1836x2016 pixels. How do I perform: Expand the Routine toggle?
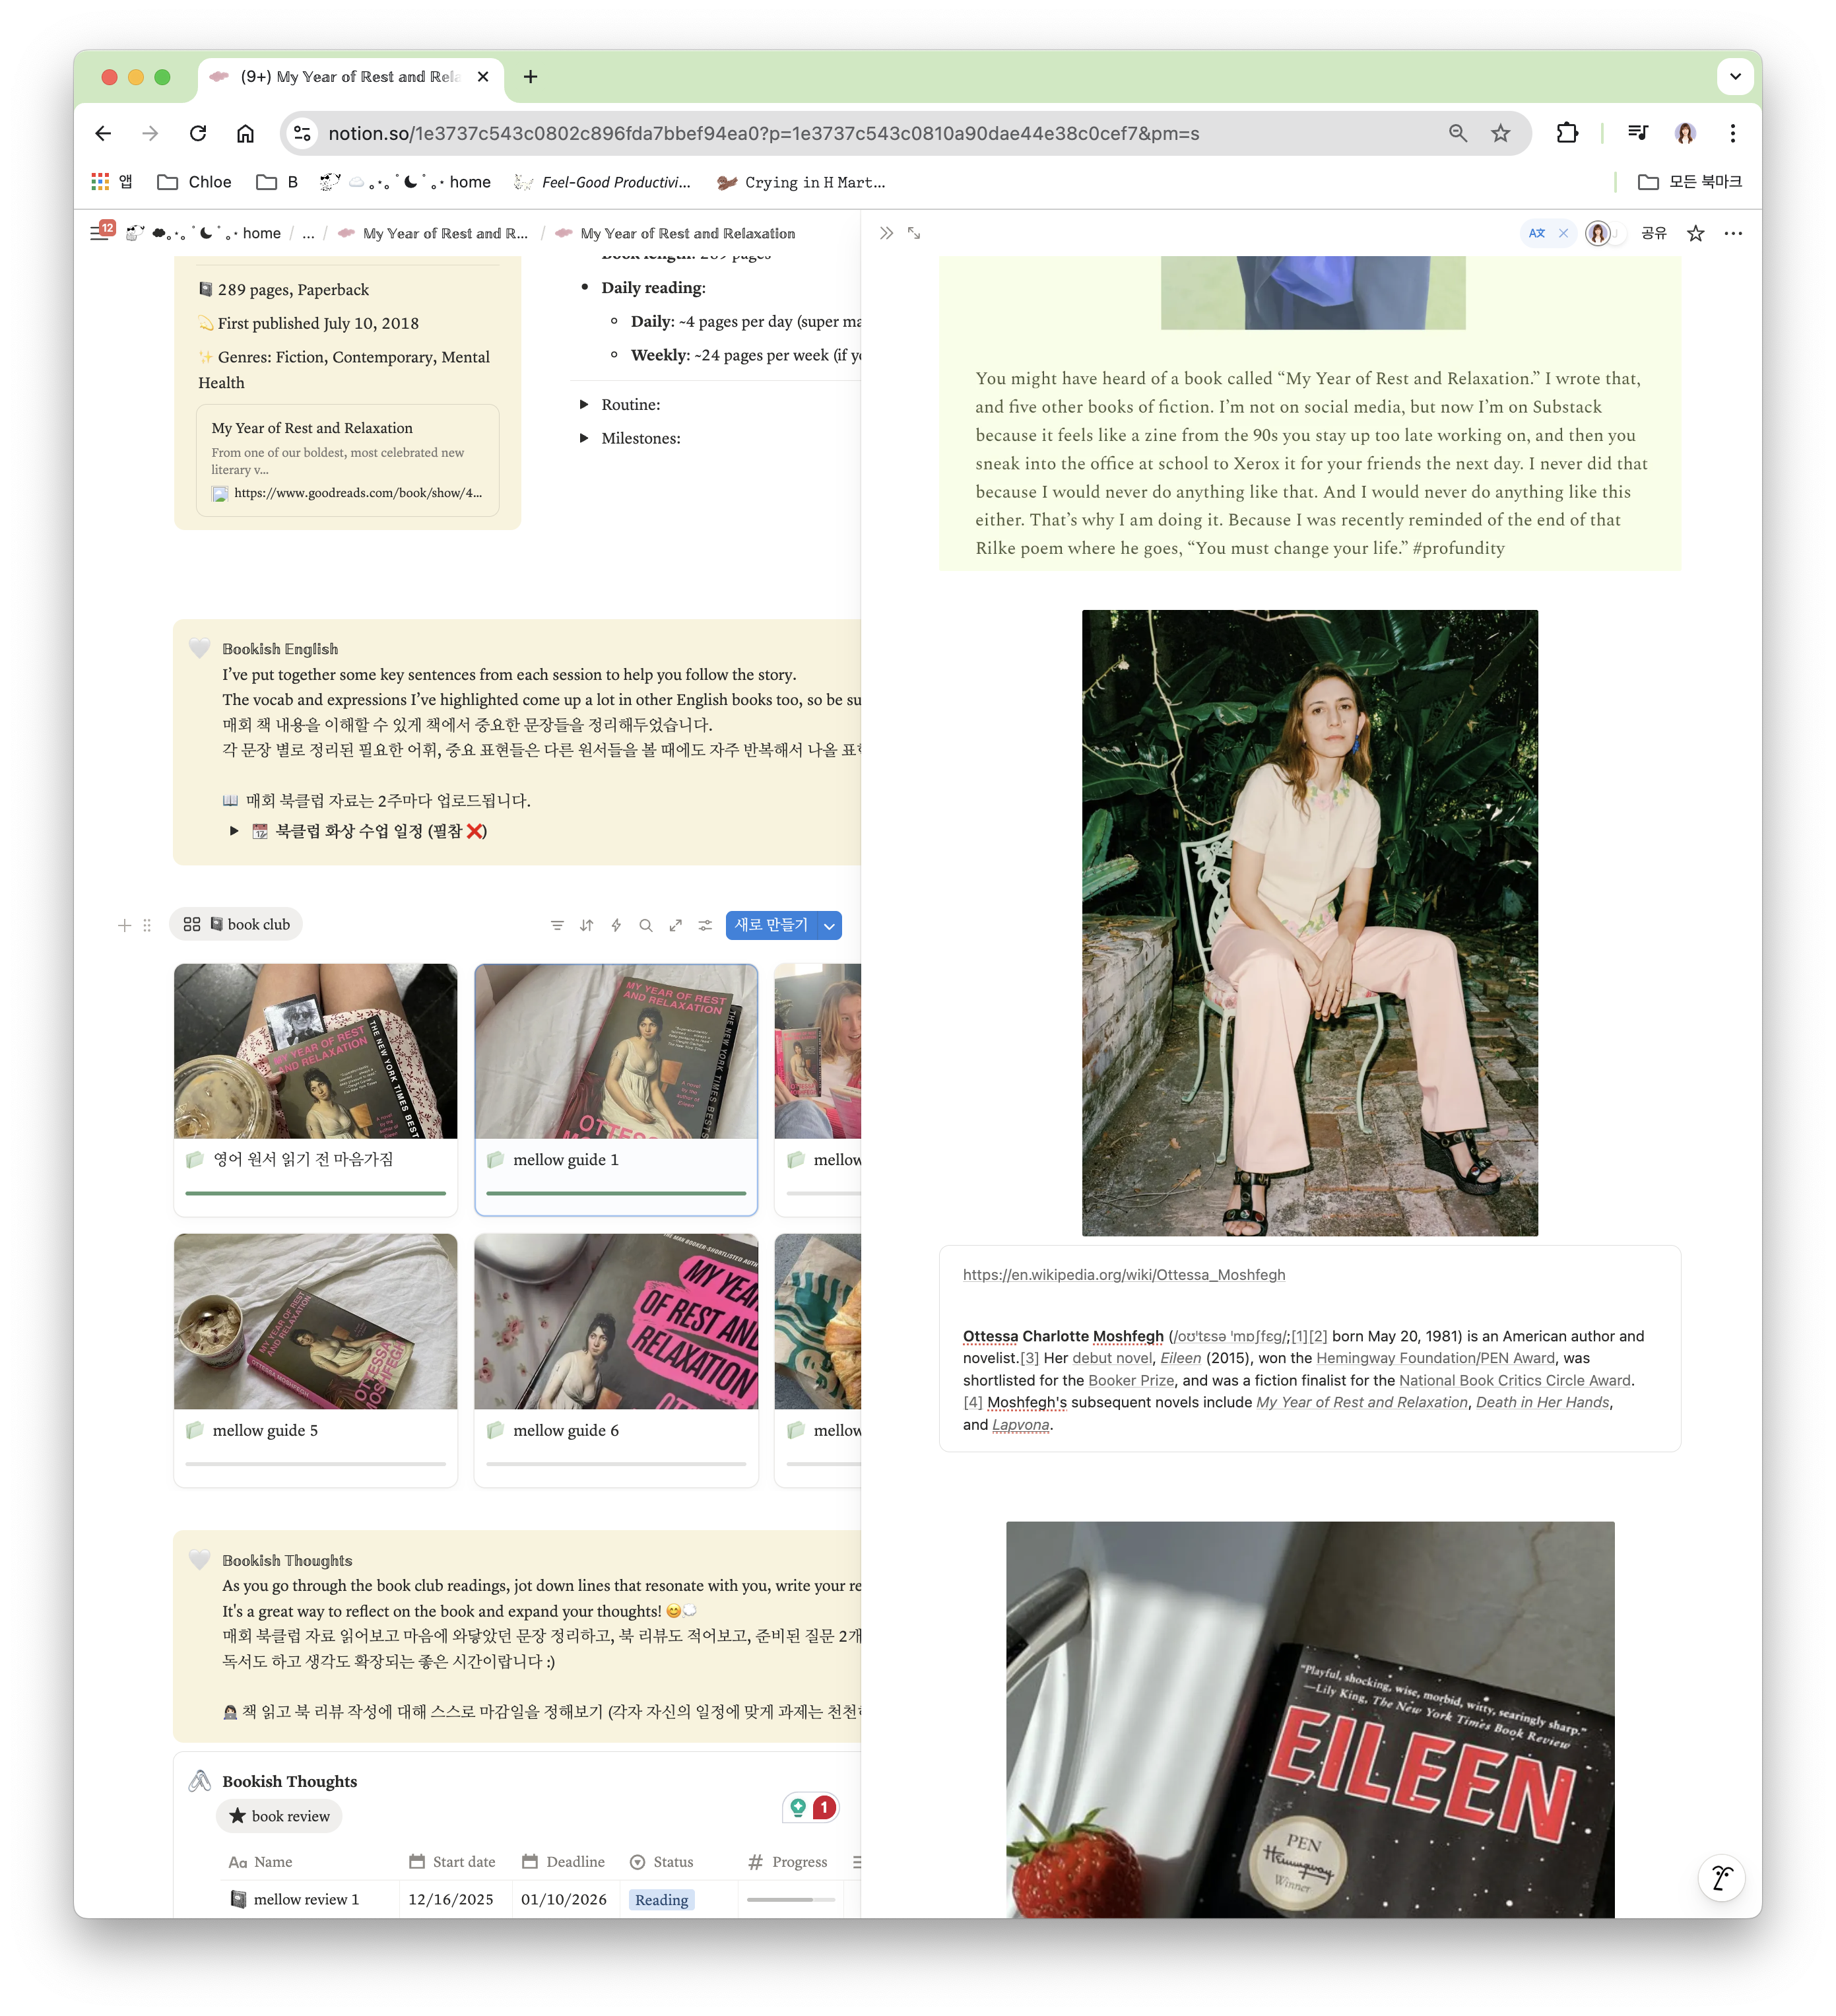pos(584,405)
